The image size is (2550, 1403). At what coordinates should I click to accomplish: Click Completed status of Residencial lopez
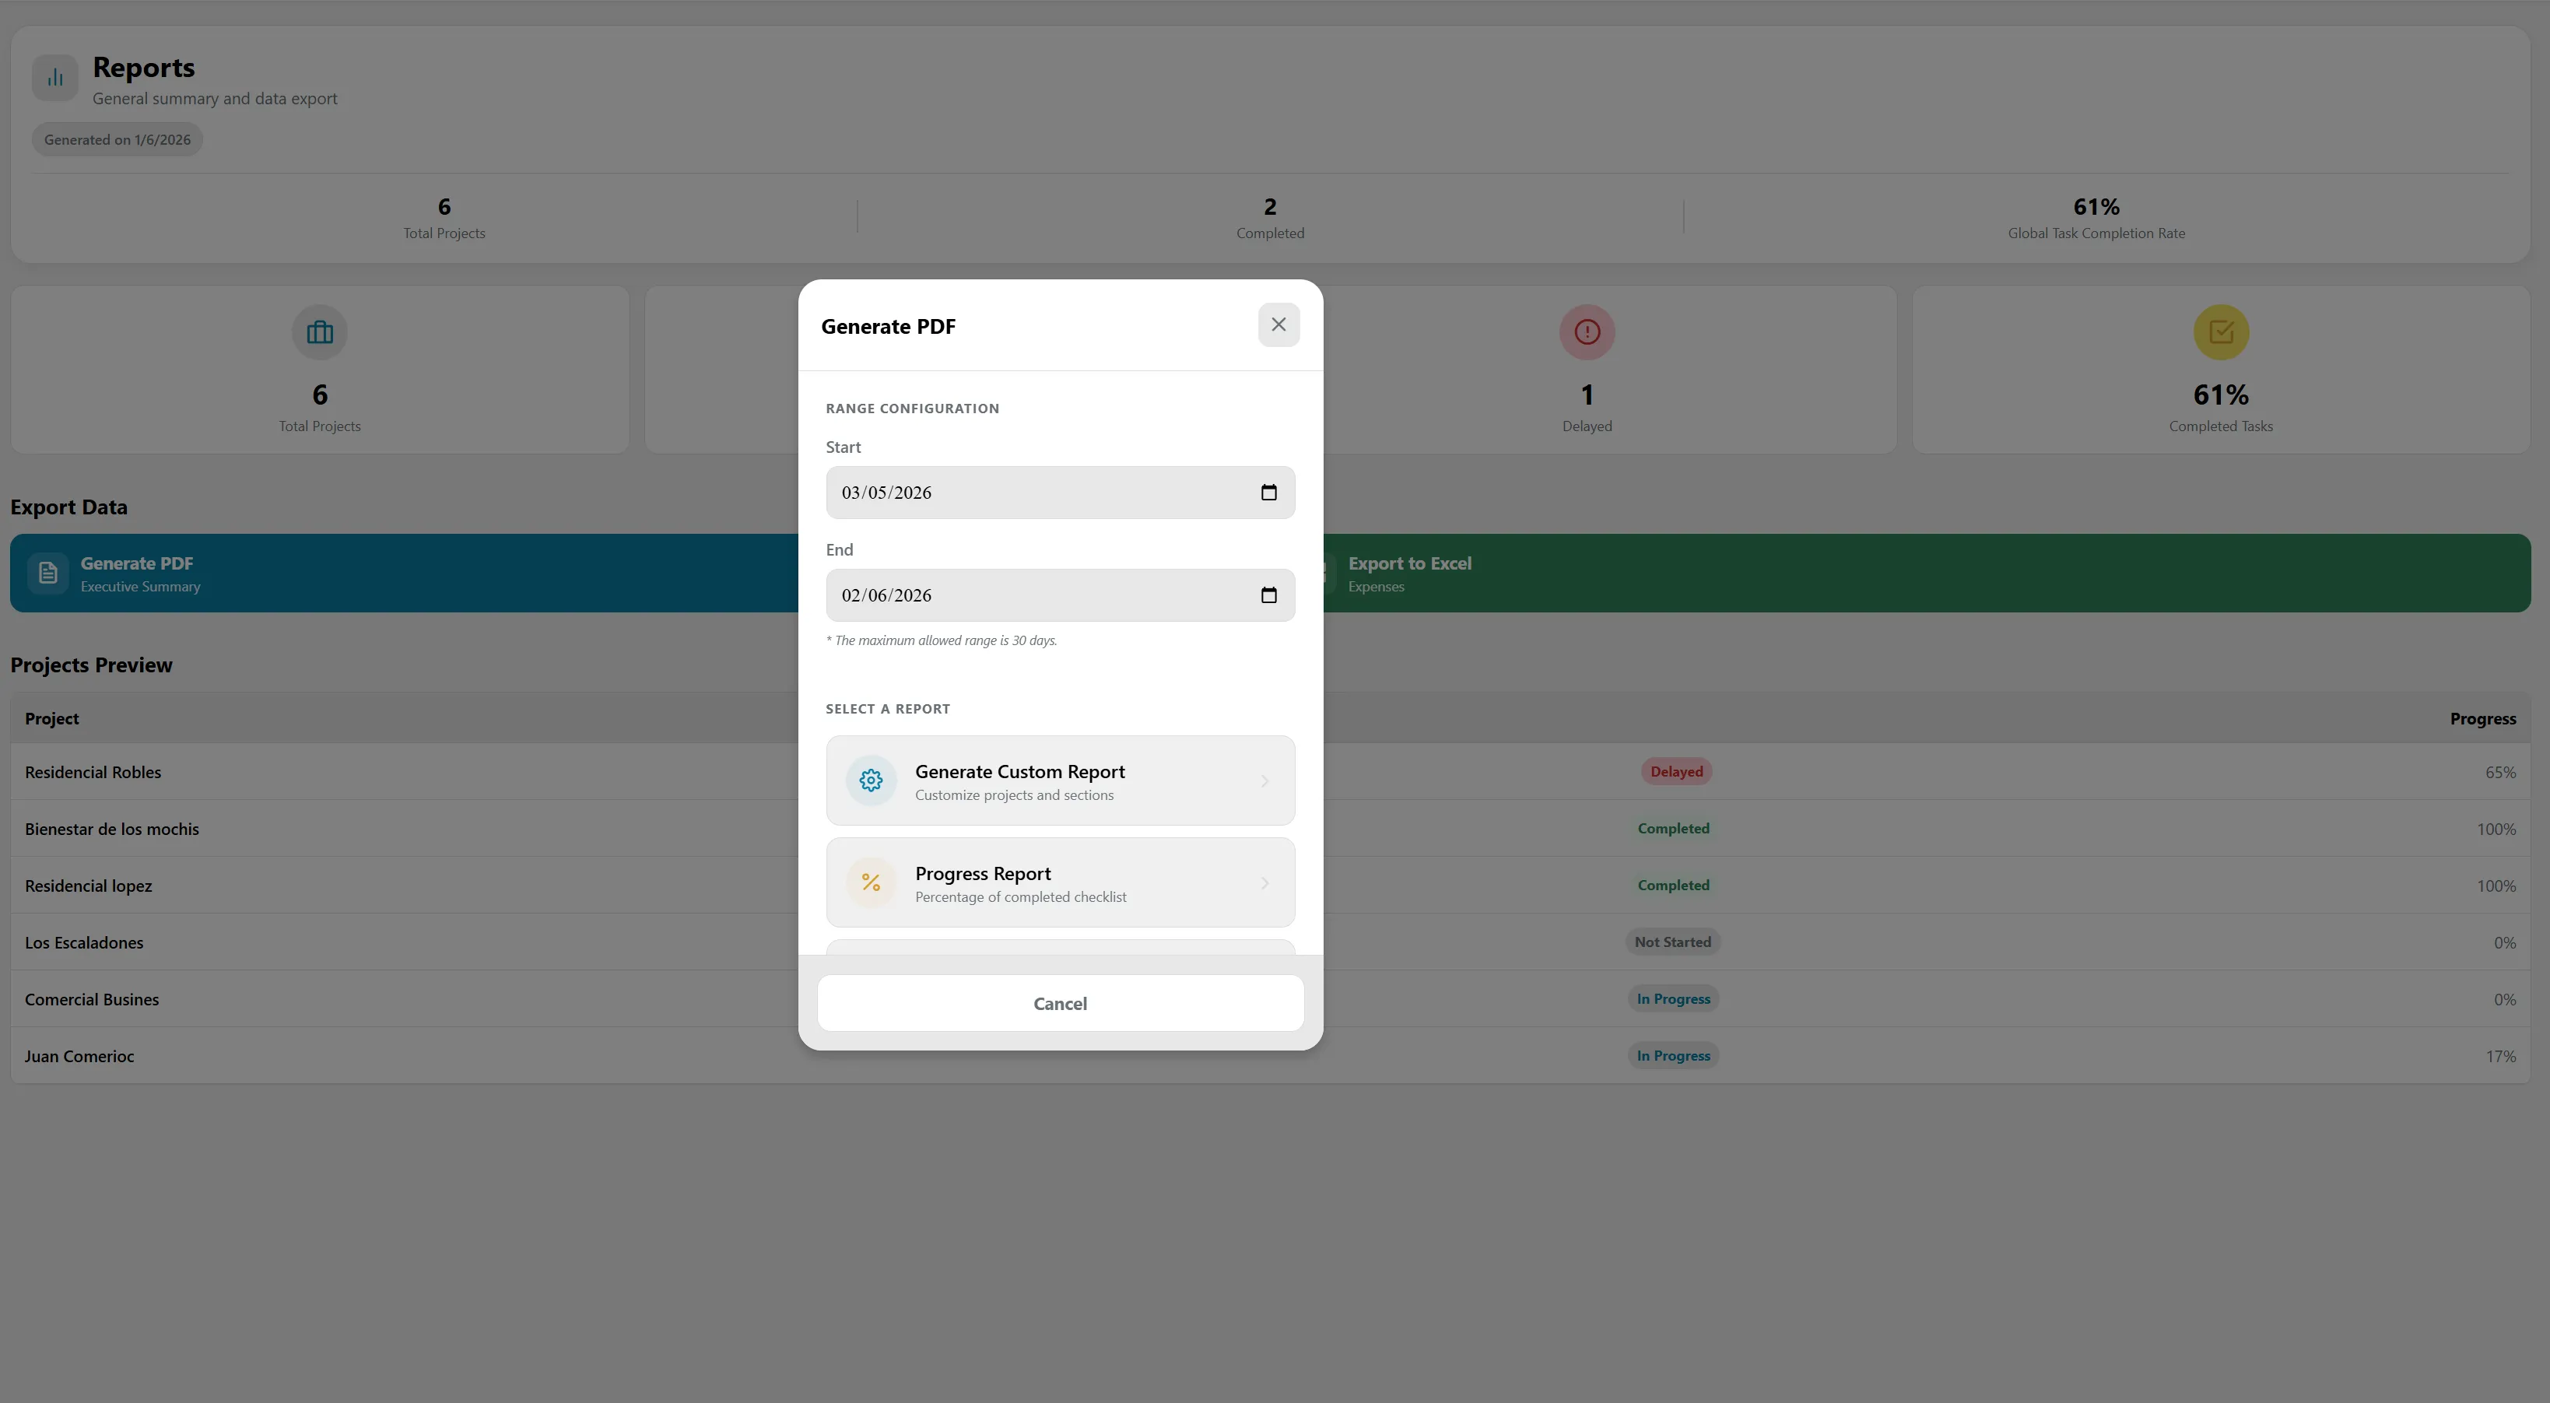(1673, 886)
